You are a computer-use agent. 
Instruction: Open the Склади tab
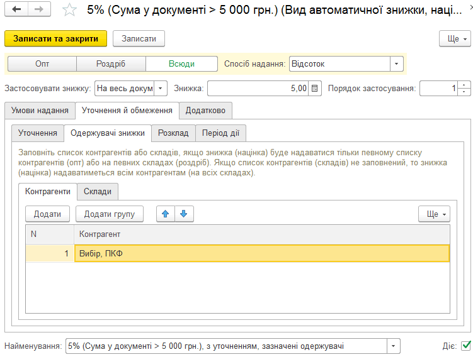pos(98,192)
